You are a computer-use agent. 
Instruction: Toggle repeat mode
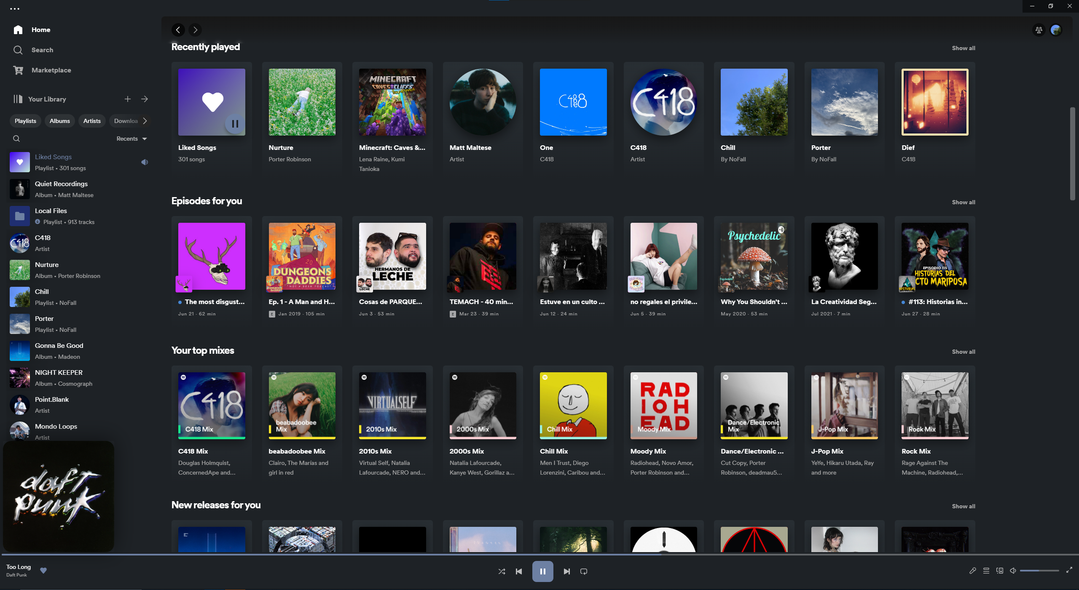(x=584, y=571)
